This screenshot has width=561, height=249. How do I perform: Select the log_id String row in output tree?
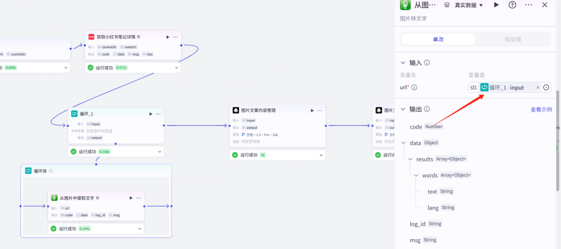click(x=426, y=224)
